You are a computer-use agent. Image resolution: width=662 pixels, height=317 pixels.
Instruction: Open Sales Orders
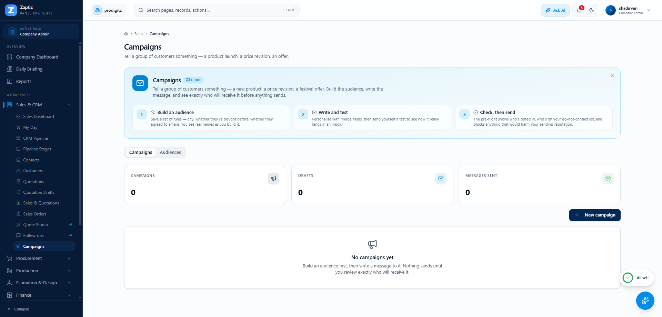point(44,214)
